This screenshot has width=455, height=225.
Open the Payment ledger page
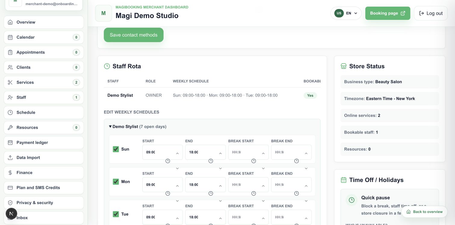44,143
